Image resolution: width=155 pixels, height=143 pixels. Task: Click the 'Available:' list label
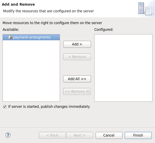11,30
